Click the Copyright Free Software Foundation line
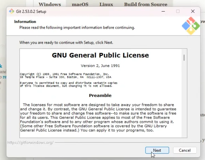 tap(64, 74)
